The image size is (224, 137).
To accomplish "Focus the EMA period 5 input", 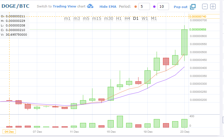I will click(144, 7).
